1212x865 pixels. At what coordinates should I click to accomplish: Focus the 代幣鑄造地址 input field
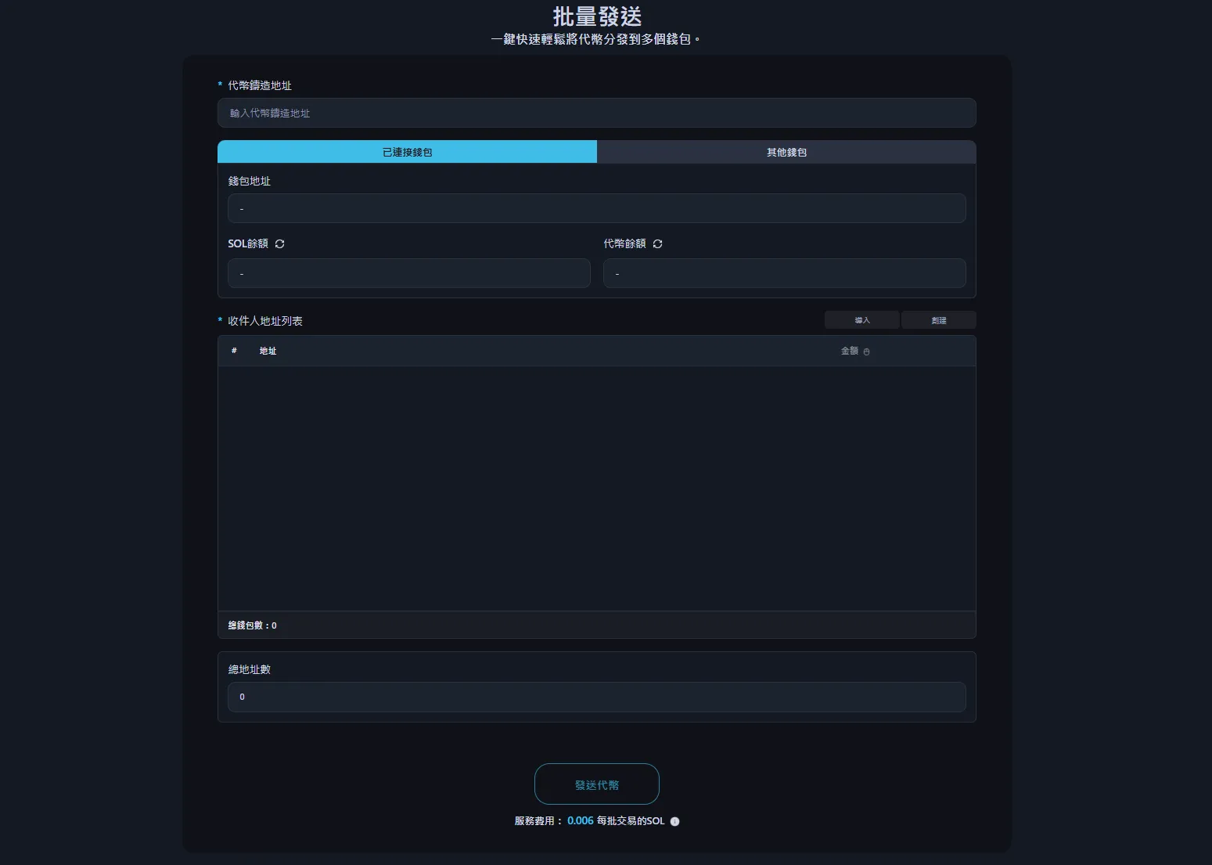point(596,113)
